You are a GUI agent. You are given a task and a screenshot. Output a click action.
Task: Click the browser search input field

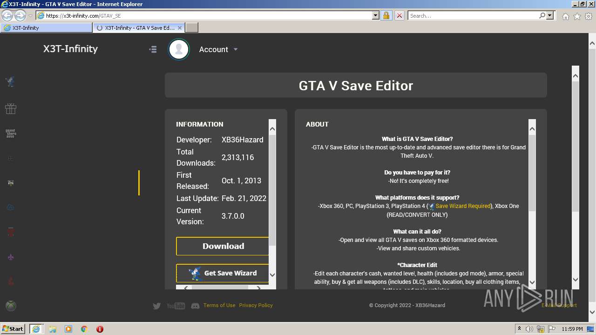coord(473,16)
